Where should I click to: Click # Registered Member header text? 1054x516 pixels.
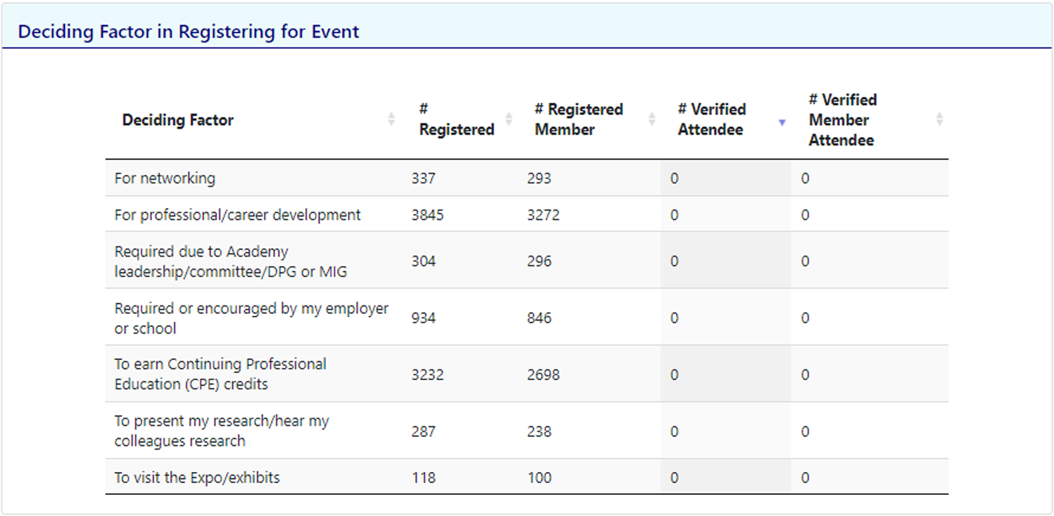578,119
